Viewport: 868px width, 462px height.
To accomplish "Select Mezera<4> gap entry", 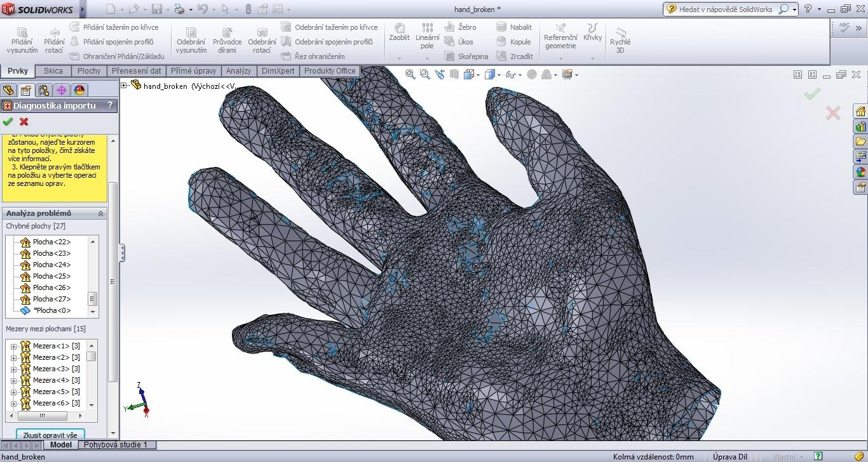I will pos(56,380).
